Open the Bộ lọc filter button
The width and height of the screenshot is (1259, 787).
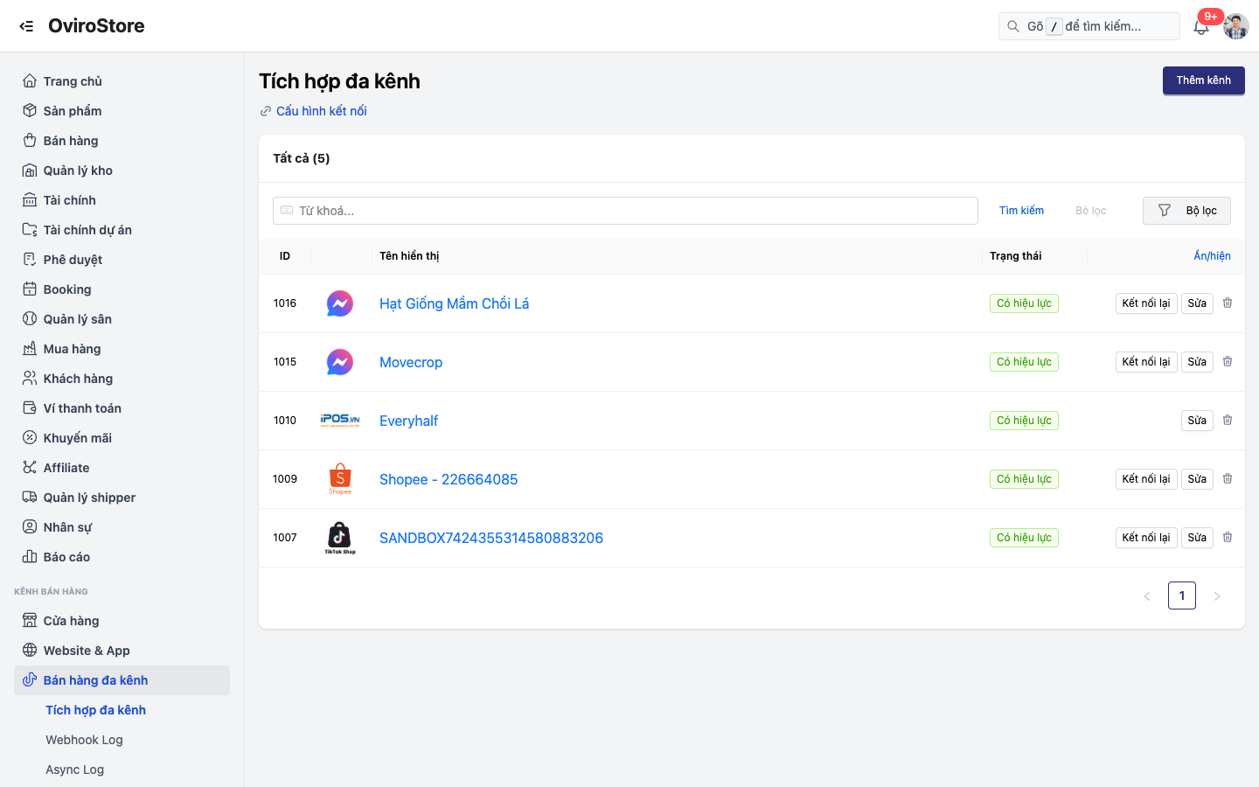1186,211
